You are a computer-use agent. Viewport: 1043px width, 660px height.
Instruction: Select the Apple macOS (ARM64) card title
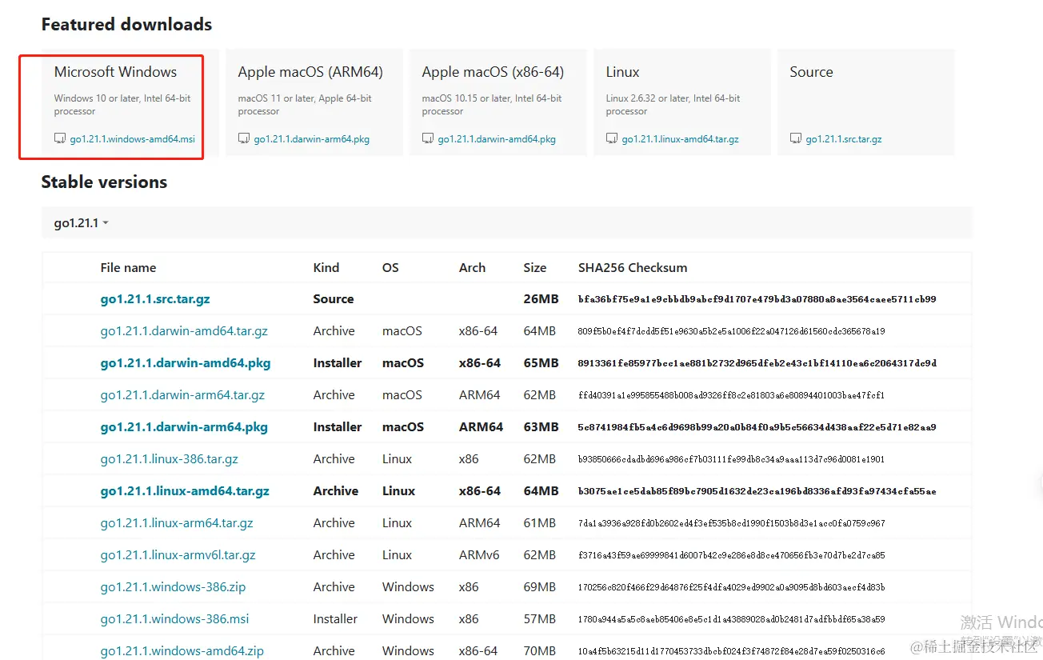tap(310, 72)
